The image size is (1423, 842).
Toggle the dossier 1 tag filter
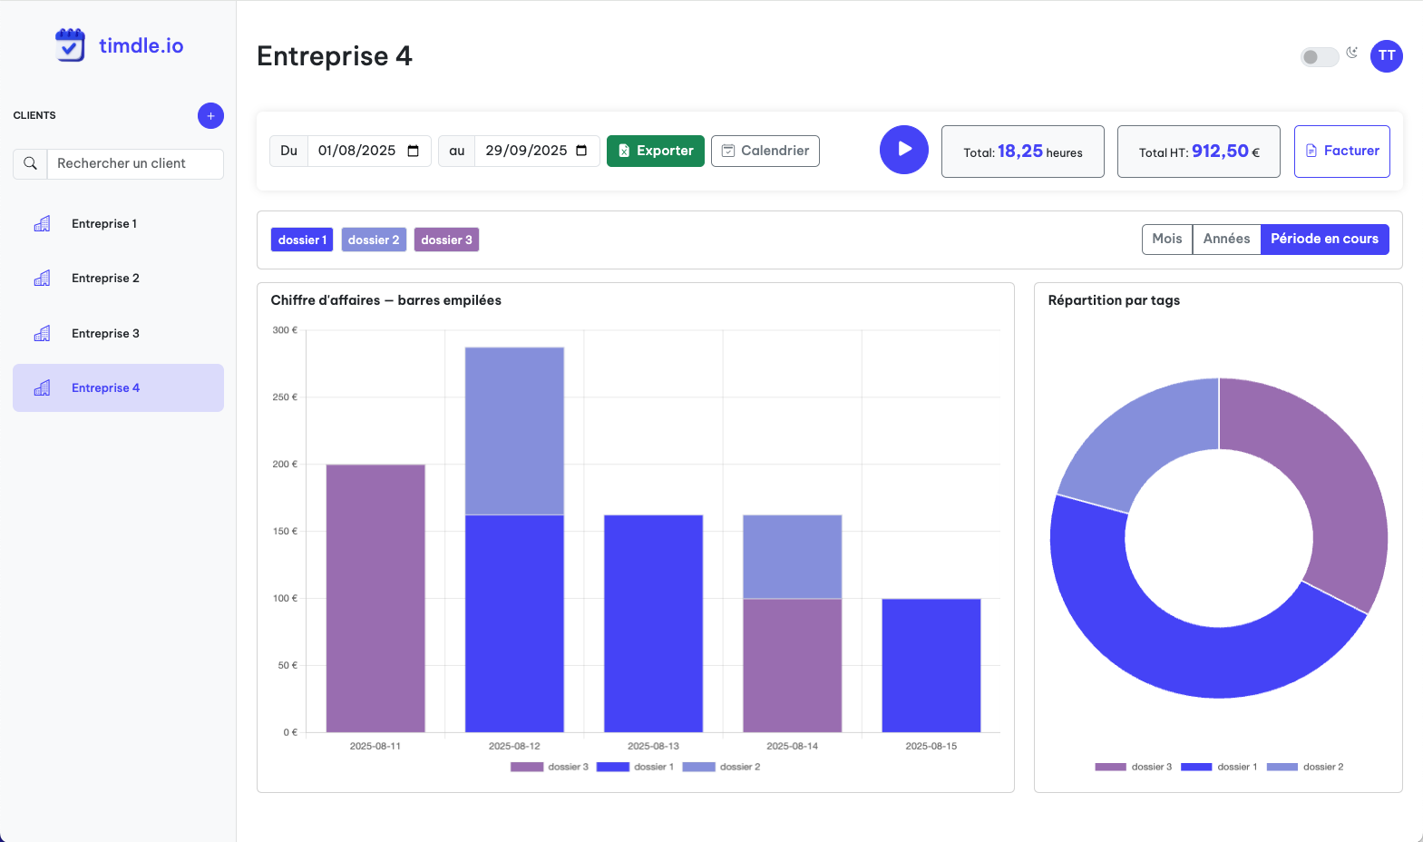coord(302,240)
